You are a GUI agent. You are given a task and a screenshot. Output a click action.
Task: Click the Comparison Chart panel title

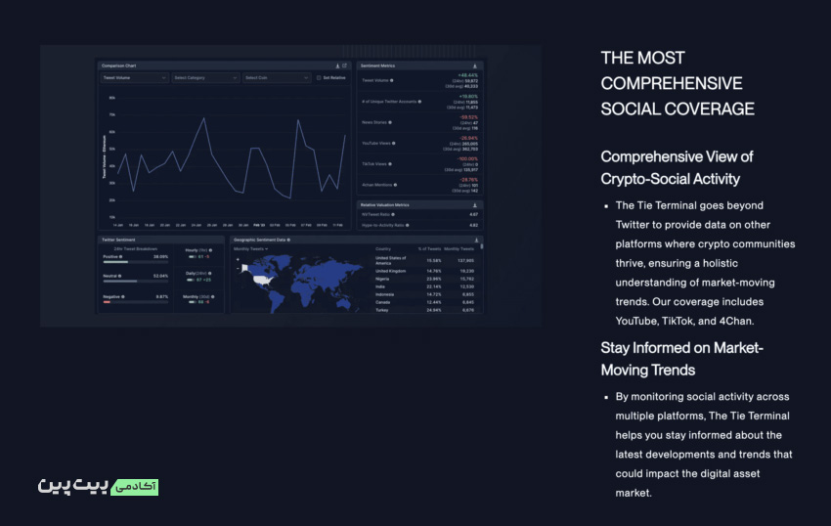pos(118,66)
